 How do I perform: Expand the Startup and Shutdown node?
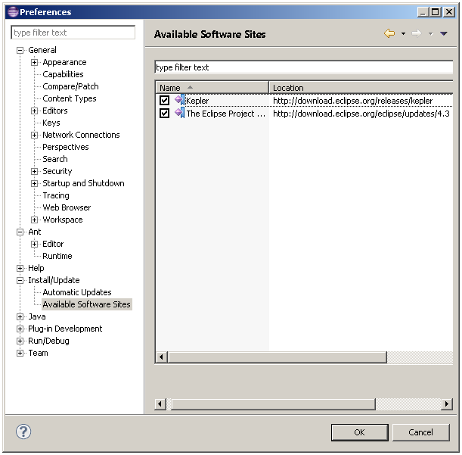pyautogui.click(x=34, y=183)
